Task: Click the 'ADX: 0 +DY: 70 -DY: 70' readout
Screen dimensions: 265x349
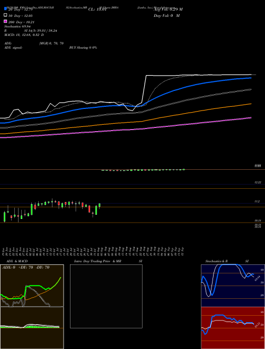Action: click(25, 268)
